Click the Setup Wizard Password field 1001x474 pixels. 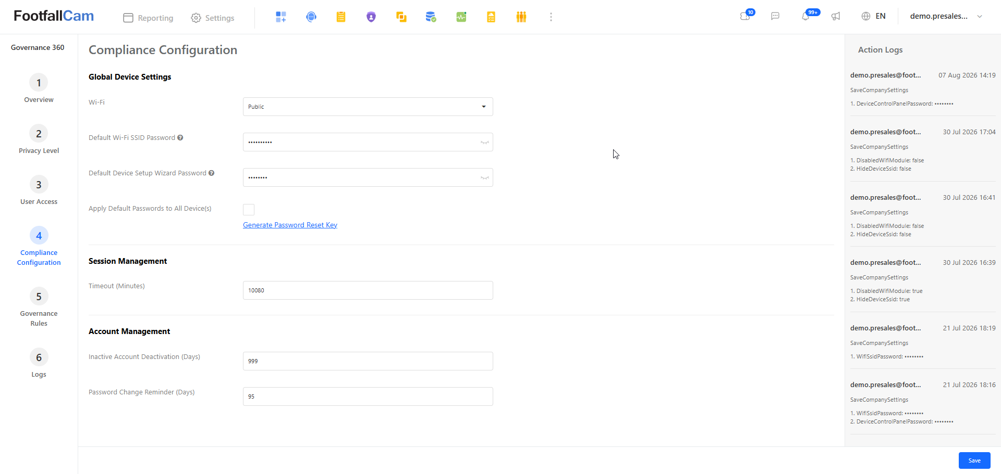368,177
